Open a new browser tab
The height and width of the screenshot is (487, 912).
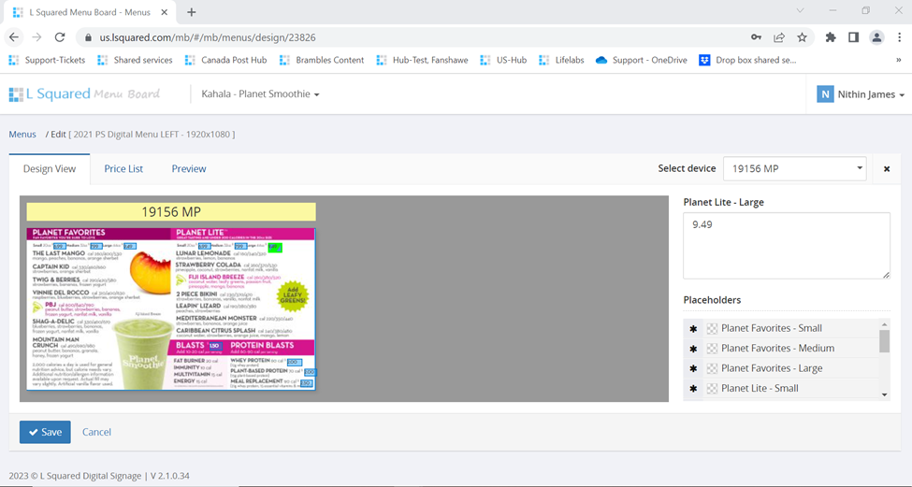point(192,11)
